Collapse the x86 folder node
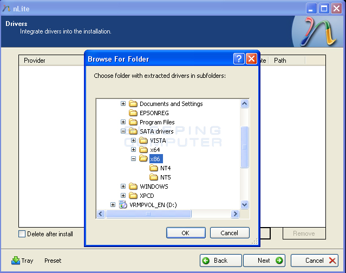This screenshot has height=273, width=346. [x=133, y=158]
